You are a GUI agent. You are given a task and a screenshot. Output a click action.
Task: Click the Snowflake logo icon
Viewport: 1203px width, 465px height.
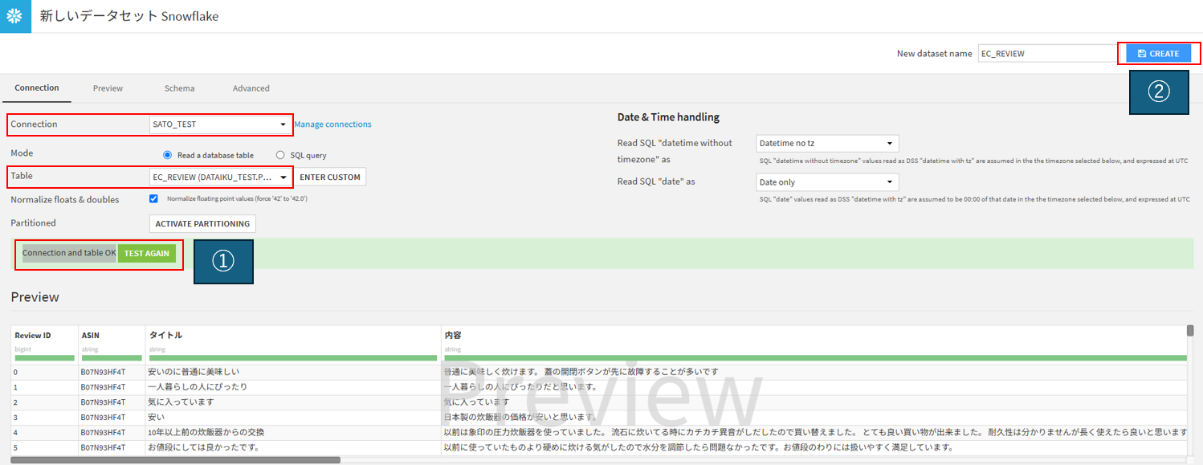coord(15,16)
